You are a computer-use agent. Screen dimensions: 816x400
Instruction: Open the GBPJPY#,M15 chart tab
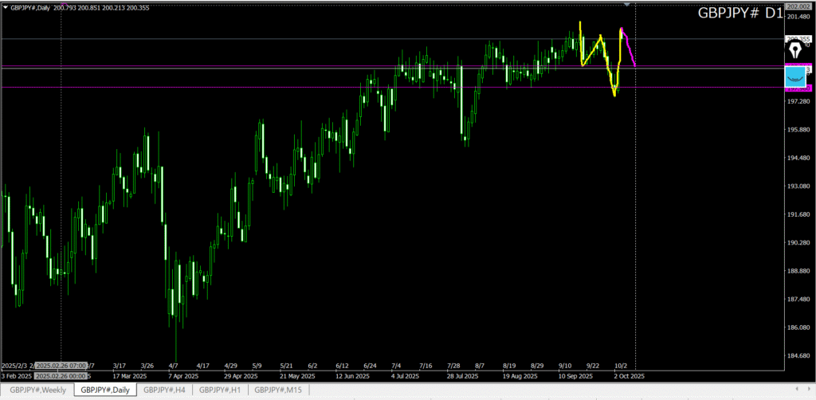[278, 390]
